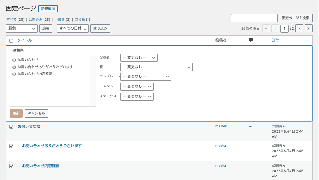
Task: Toggle the select-all checkbox in header
Action: pyautogui.click(x=11, y=40)
